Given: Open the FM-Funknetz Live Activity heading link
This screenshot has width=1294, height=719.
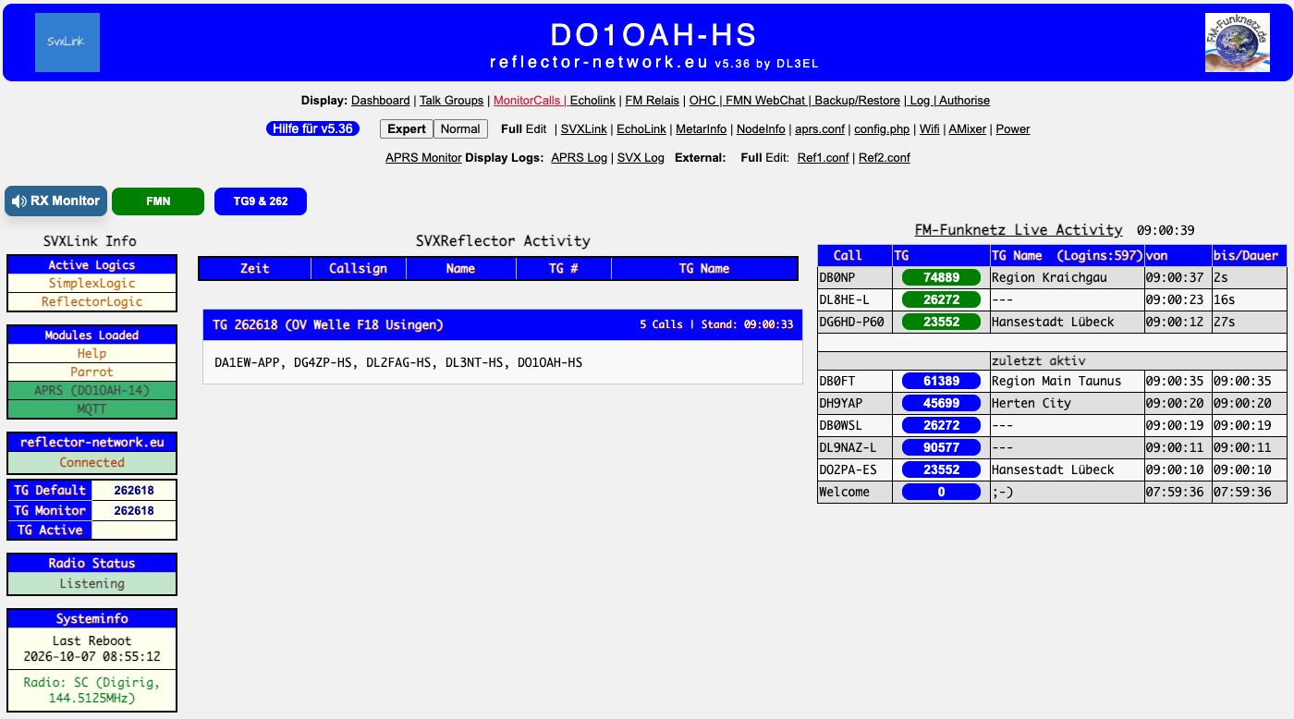Looking at the screenshot, I should (x=1019, y=229).
